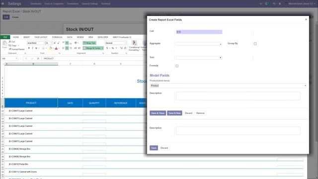Viewport: 318px width, 179px height.
Task: Open the General Settings menu
Action: pos(90,3)
